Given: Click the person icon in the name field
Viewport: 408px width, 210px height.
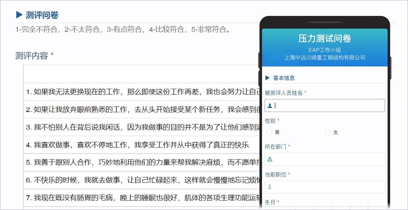Looking at the screenshot, I should (x=270, y=106).
